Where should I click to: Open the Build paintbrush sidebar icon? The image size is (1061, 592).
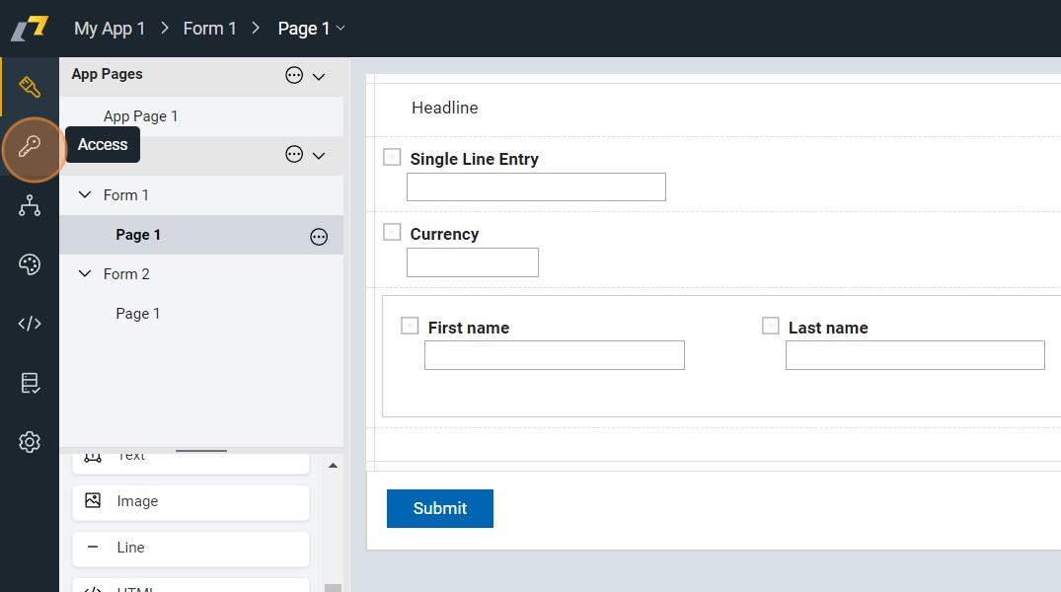pos(30,87)
